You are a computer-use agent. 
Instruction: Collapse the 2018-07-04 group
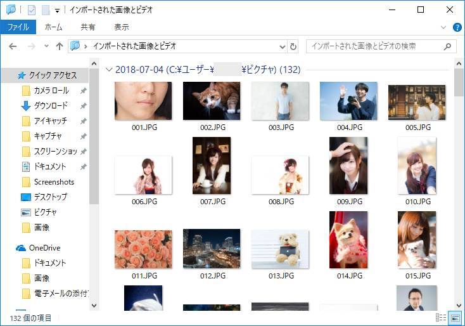(x=109, y=70)
